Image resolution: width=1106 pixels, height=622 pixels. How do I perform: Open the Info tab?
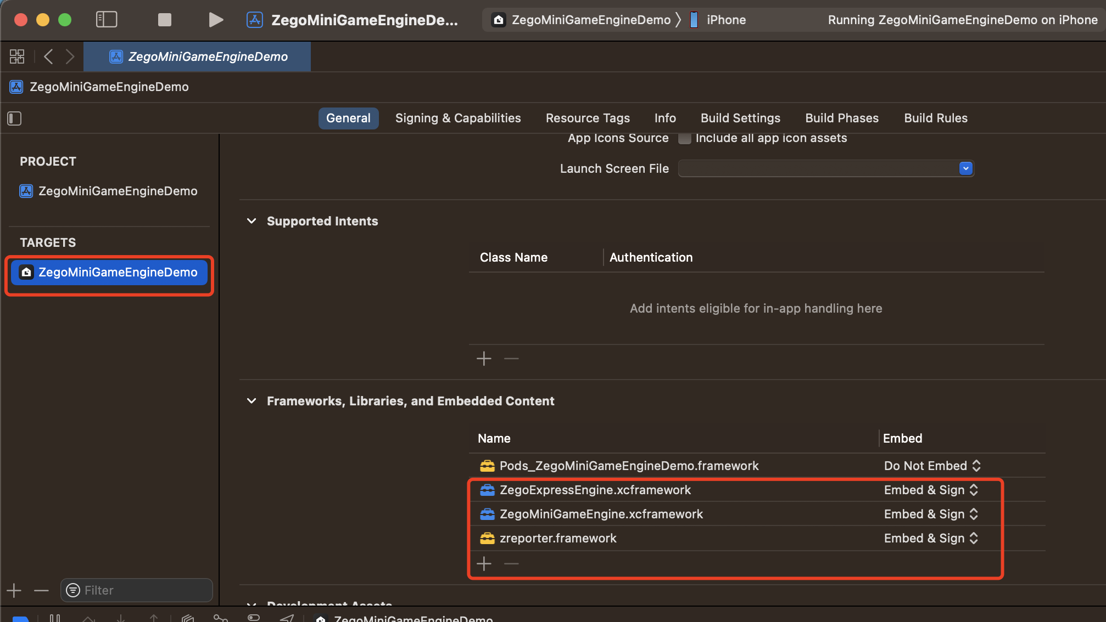(x=665, y=118)
